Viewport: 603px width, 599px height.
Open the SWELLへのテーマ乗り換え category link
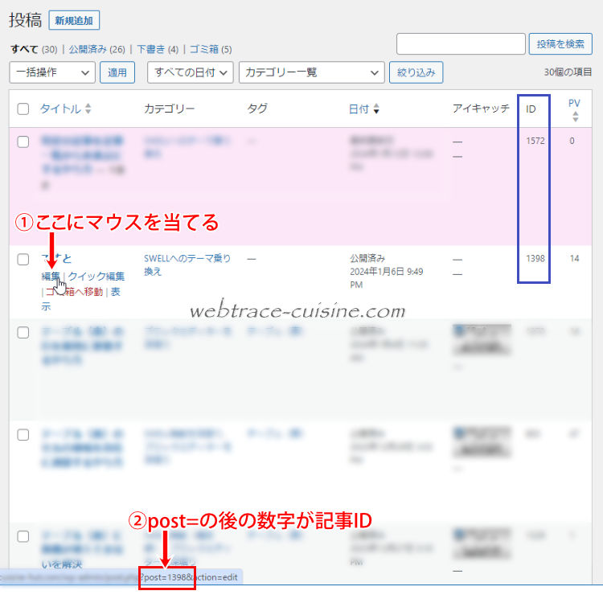pyautogui.click(x=187, y=265)
